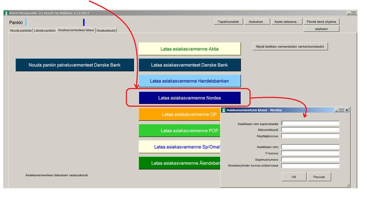This screenshot has width=367, height=197.
Task: Minimize the Asteri Monipankki window
Action: click(x=349, y=13)
